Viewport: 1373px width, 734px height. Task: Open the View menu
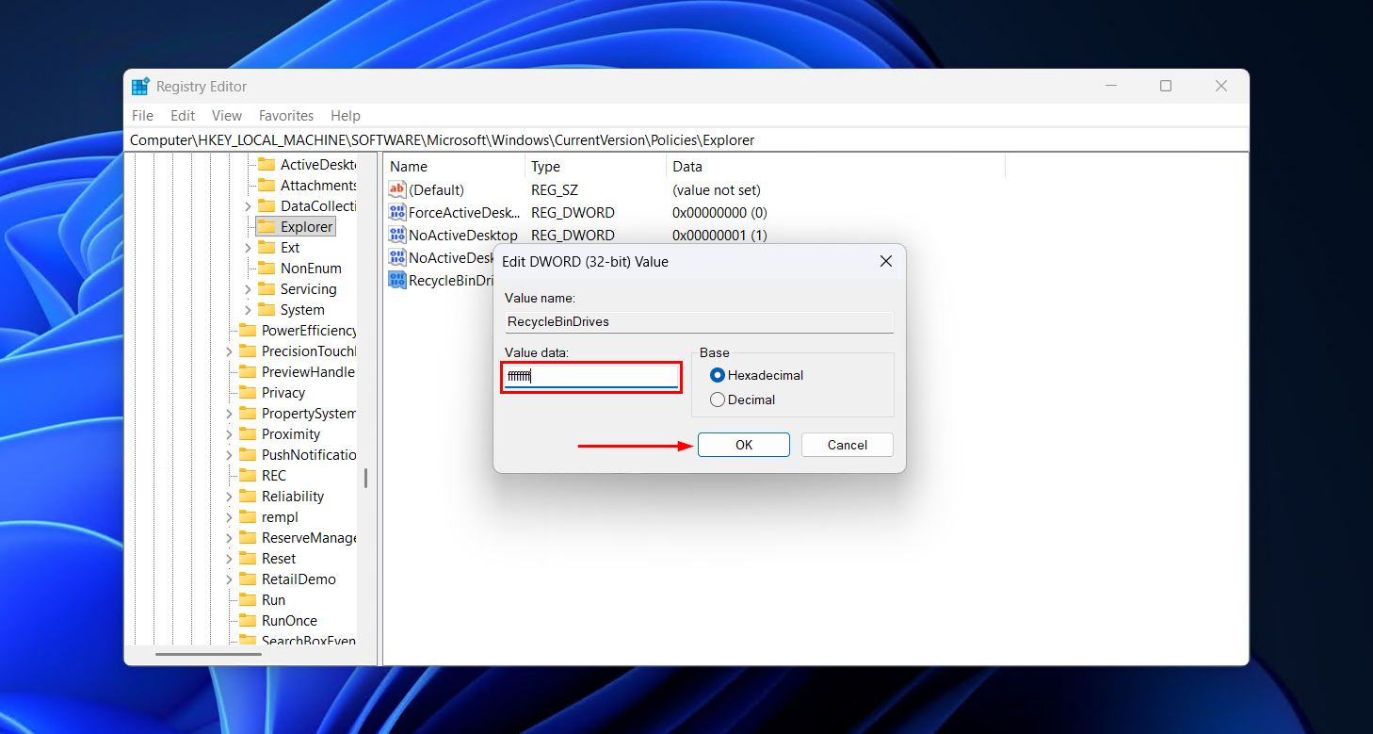pos(227,116)
